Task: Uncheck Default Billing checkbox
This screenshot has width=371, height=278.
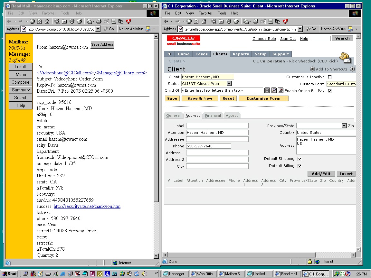Action: tap(299, 166)
